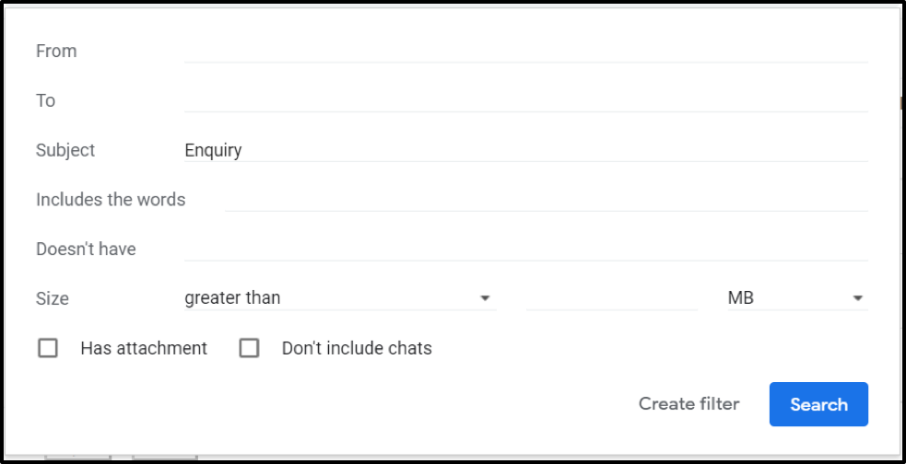Tick the Don't include chats checkbox
The width and height of the screenshot is (906, 464).
(249, 348)
